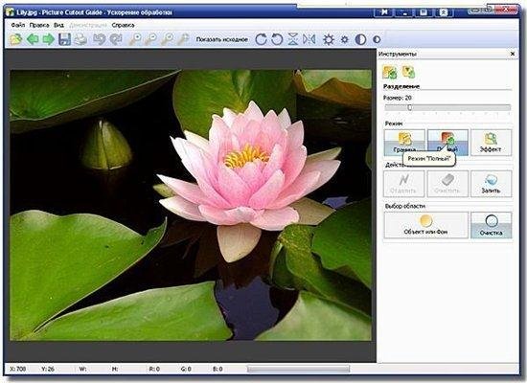Go to previous image with left green arrow
Screen dimensions: 527x383
pyautogui.click(x=33, y=39)
